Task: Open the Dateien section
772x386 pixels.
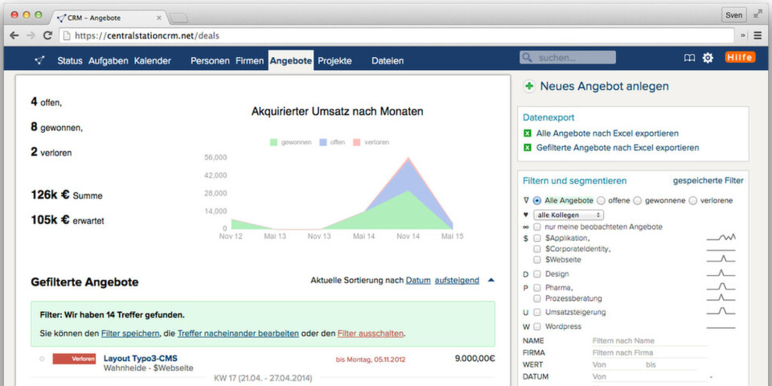Action: pos(388,61)
